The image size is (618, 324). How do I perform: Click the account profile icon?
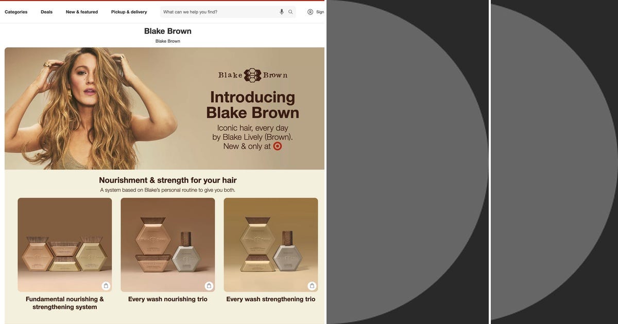(x=310, y=12)
